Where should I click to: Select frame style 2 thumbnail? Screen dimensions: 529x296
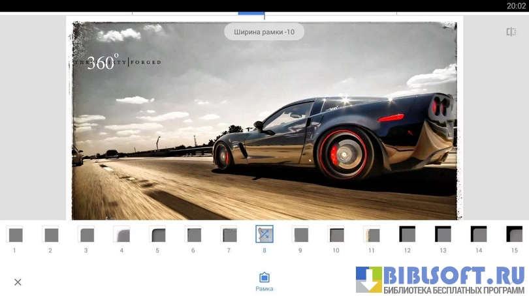[50, 234]
